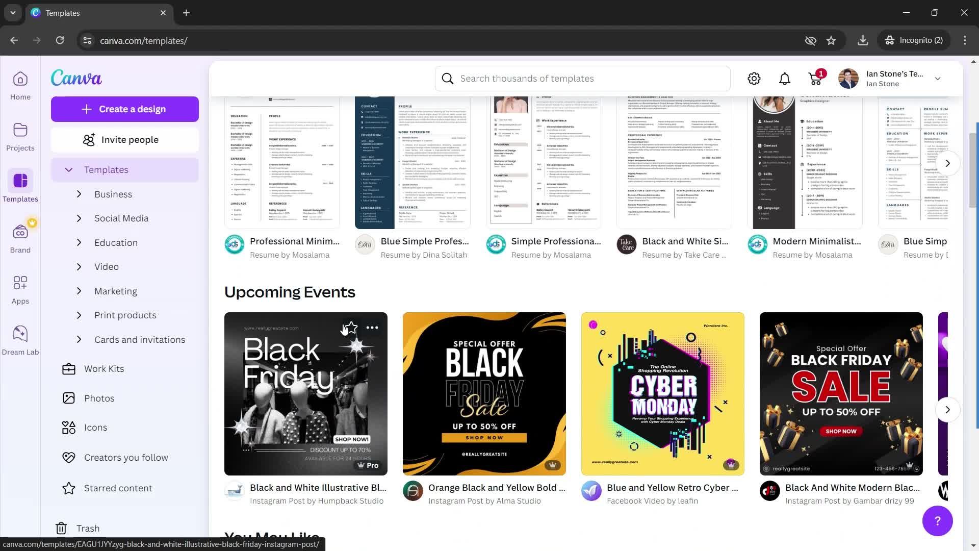Expand the Social Media category
979x551 pixels.
(x=79, y=218)
